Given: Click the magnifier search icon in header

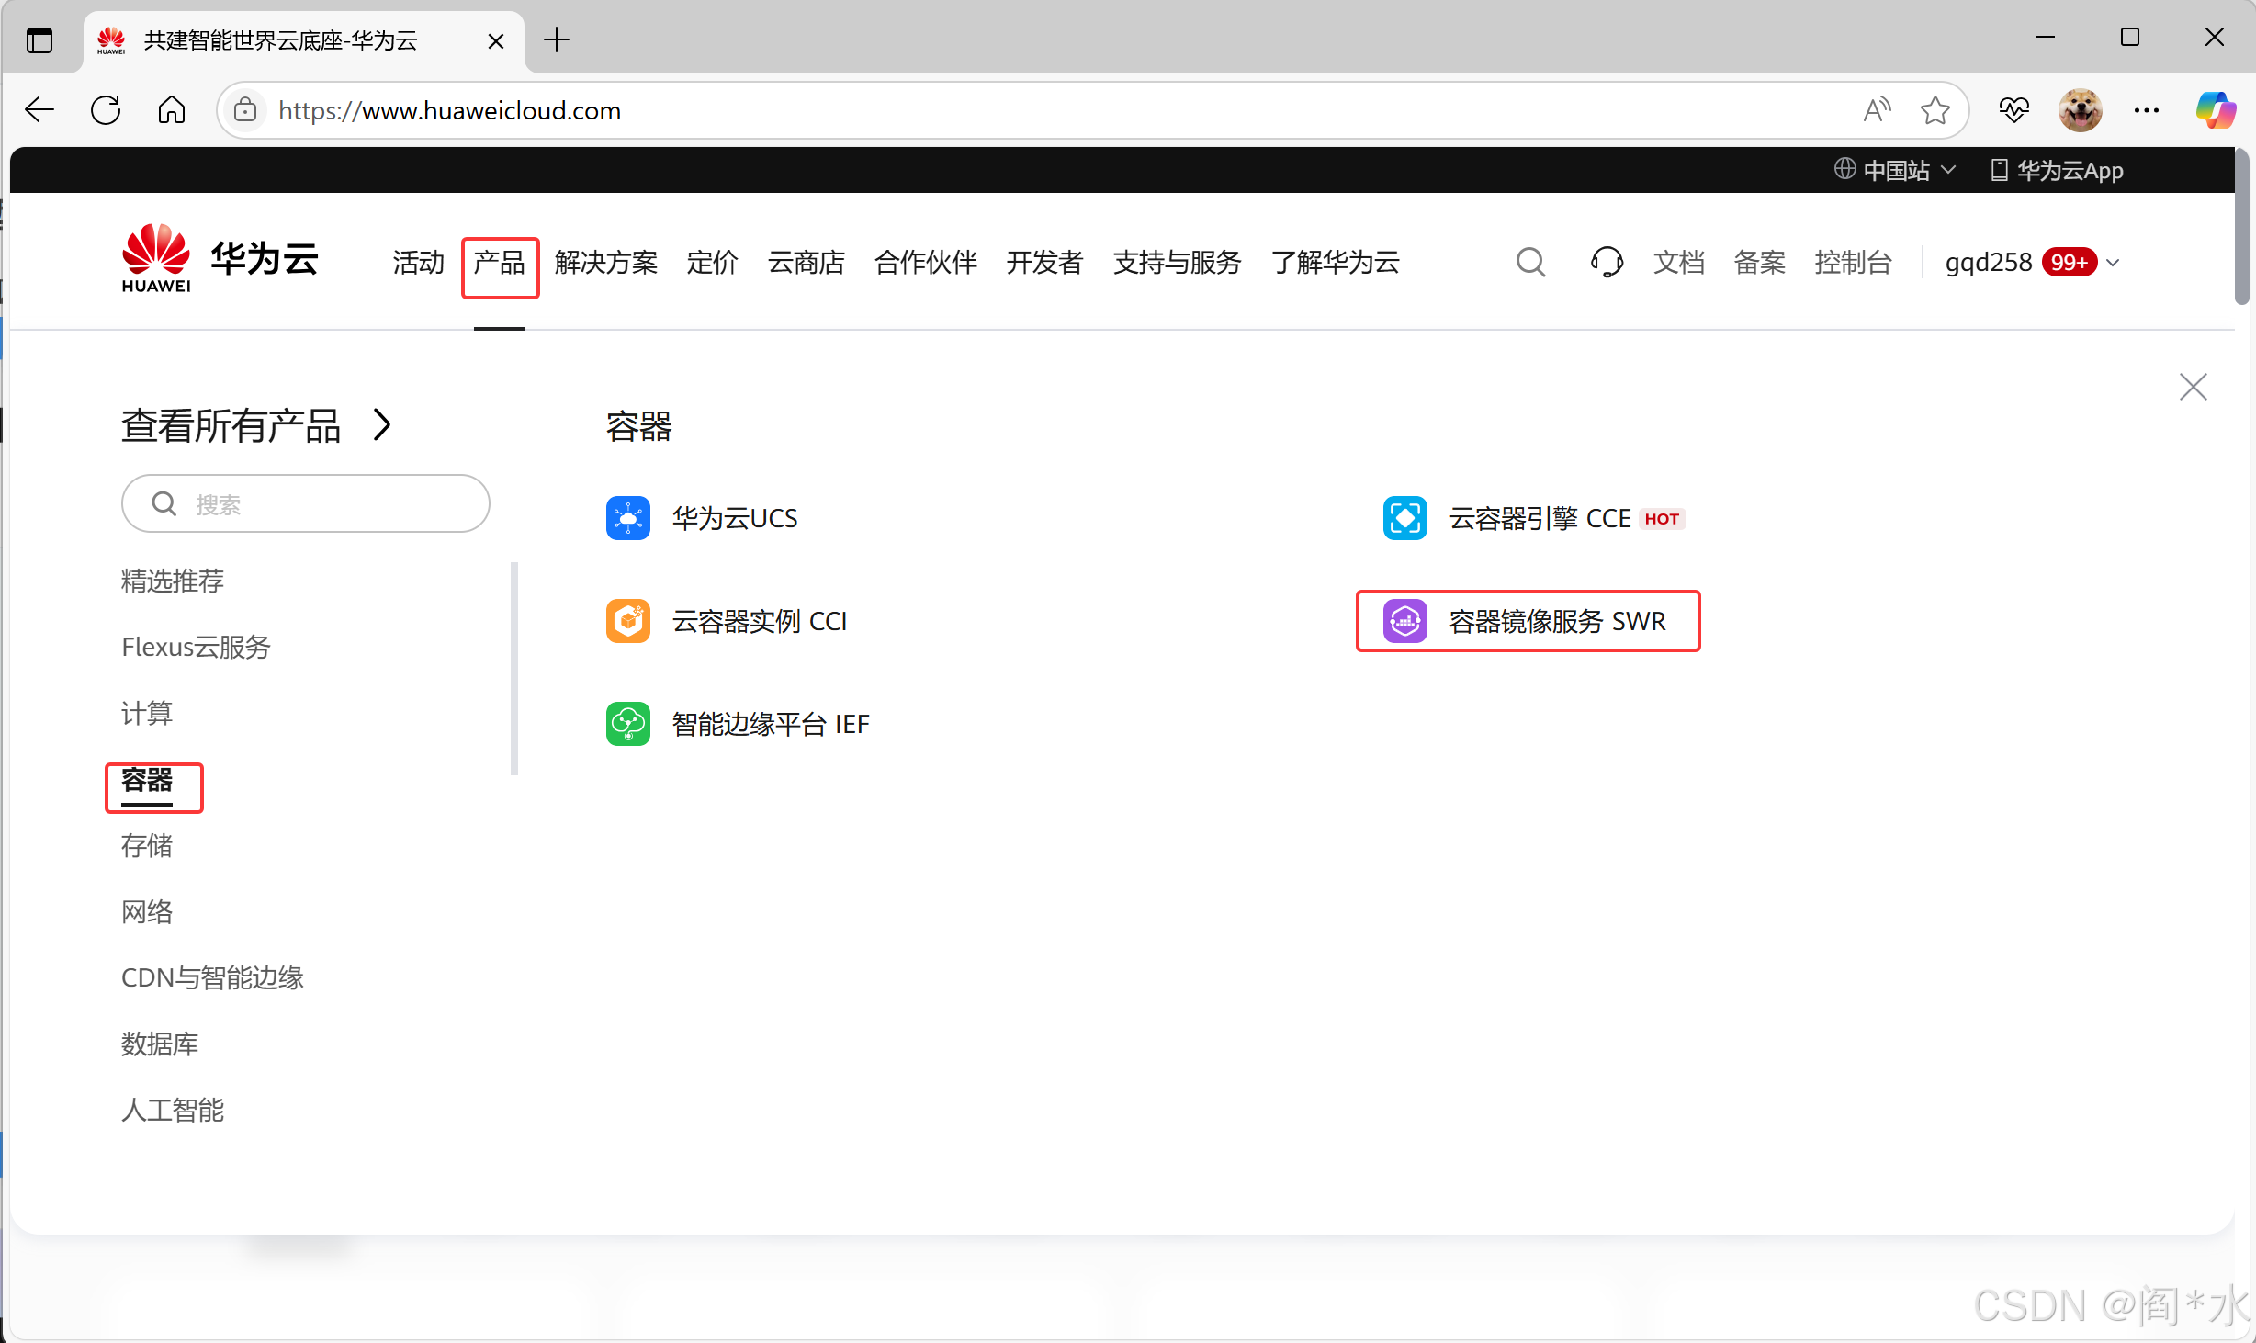Looking at the screenshot, I should [x=1530, y=263].
